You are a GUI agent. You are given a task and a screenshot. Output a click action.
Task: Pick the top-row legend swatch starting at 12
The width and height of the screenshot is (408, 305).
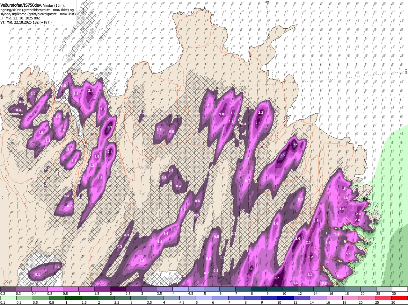point(306,289)
